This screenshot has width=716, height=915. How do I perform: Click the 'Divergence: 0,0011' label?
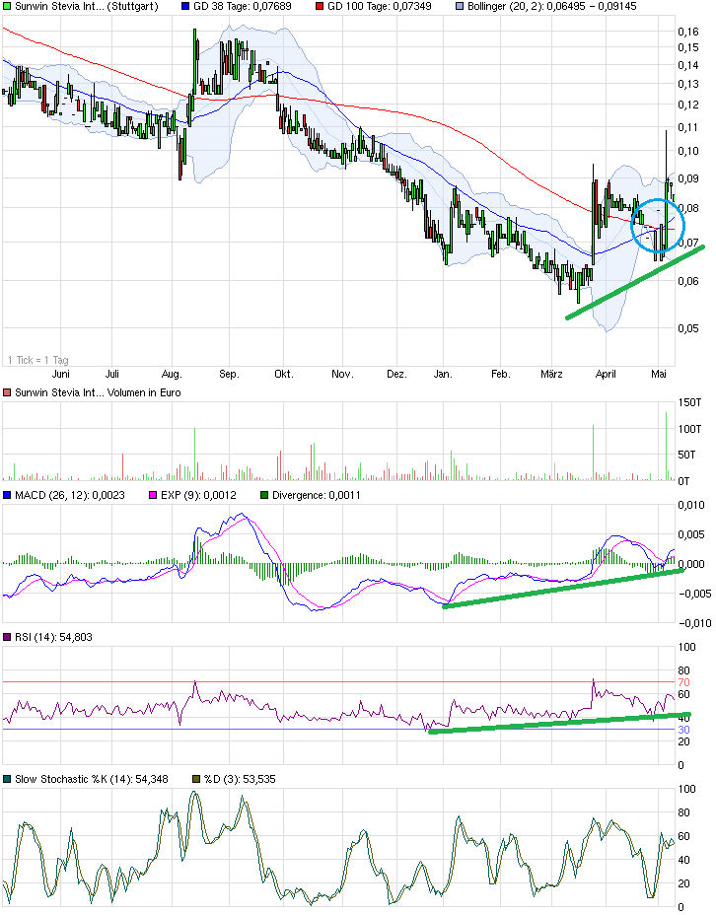pos(317,495)
